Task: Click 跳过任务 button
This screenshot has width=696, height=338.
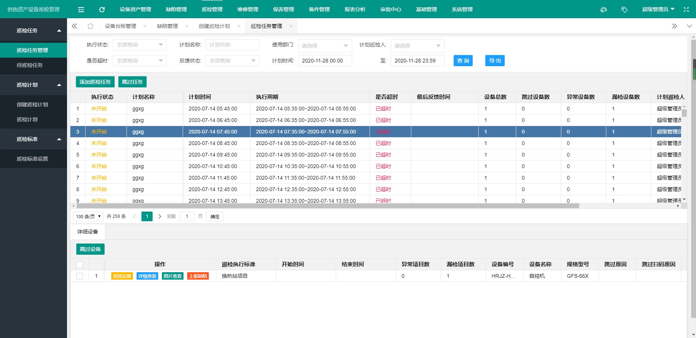Action: pos(133,82)
